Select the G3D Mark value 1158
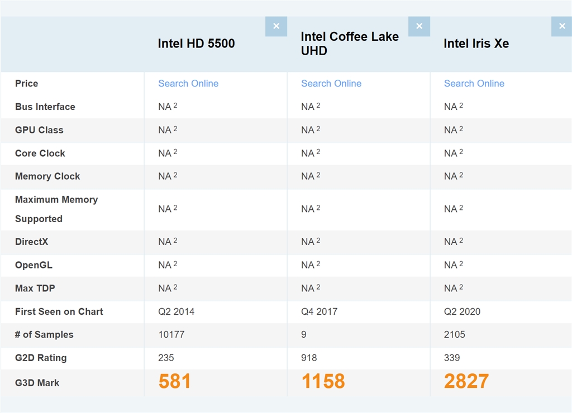 323,381
